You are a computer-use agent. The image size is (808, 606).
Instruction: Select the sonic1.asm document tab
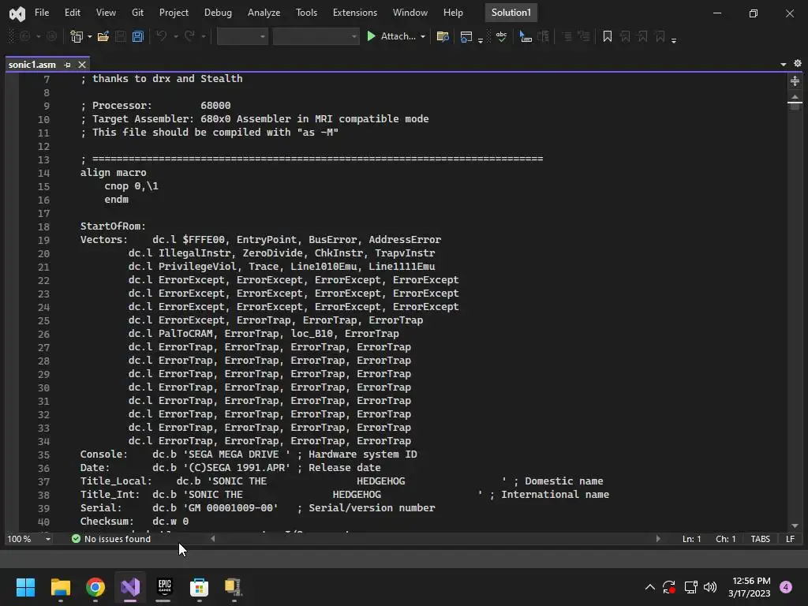pos(32,65)
